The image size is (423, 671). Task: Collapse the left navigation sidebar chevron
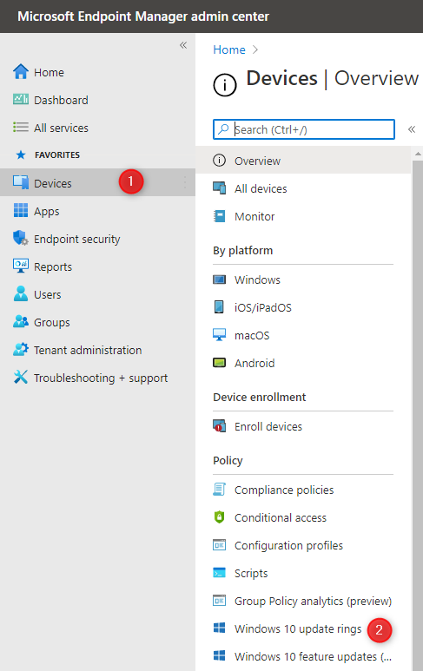click(x=183, y=45)
